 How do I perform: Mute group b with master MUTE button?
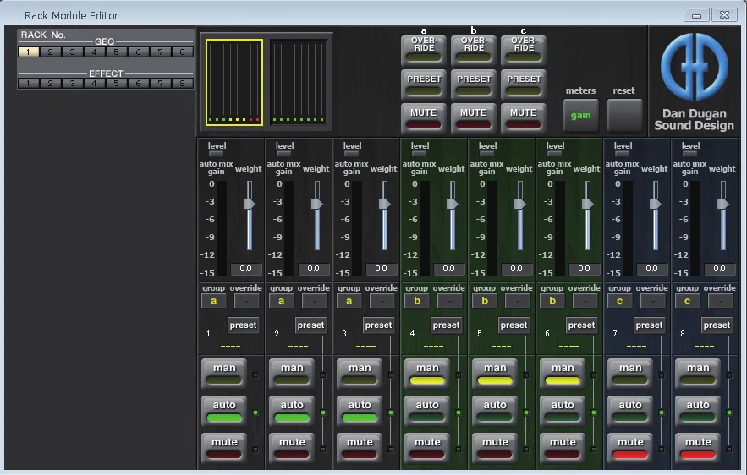tap(474, 118)
